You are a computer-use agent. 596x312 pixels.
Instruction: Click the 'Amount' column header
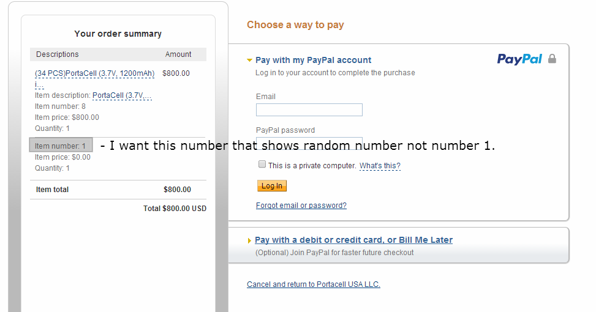click(178, 54)
